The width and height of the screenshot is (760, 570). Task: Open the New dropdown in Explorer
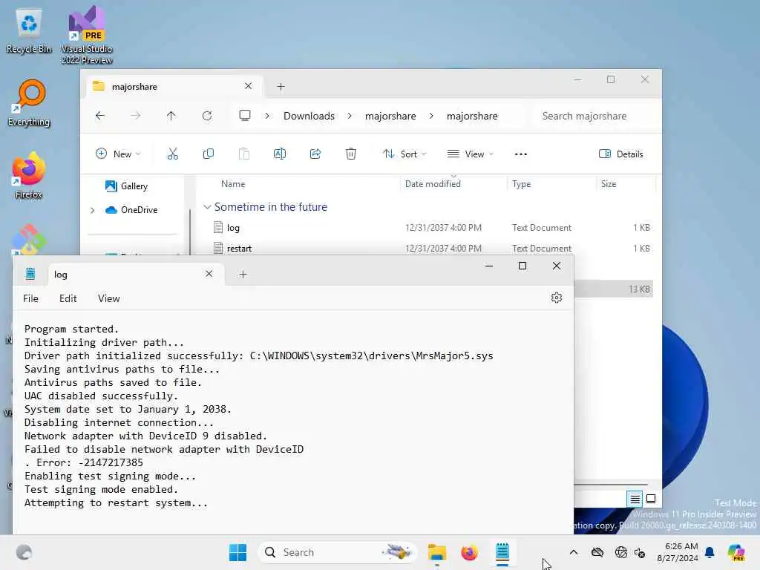[x=118, y=154]
